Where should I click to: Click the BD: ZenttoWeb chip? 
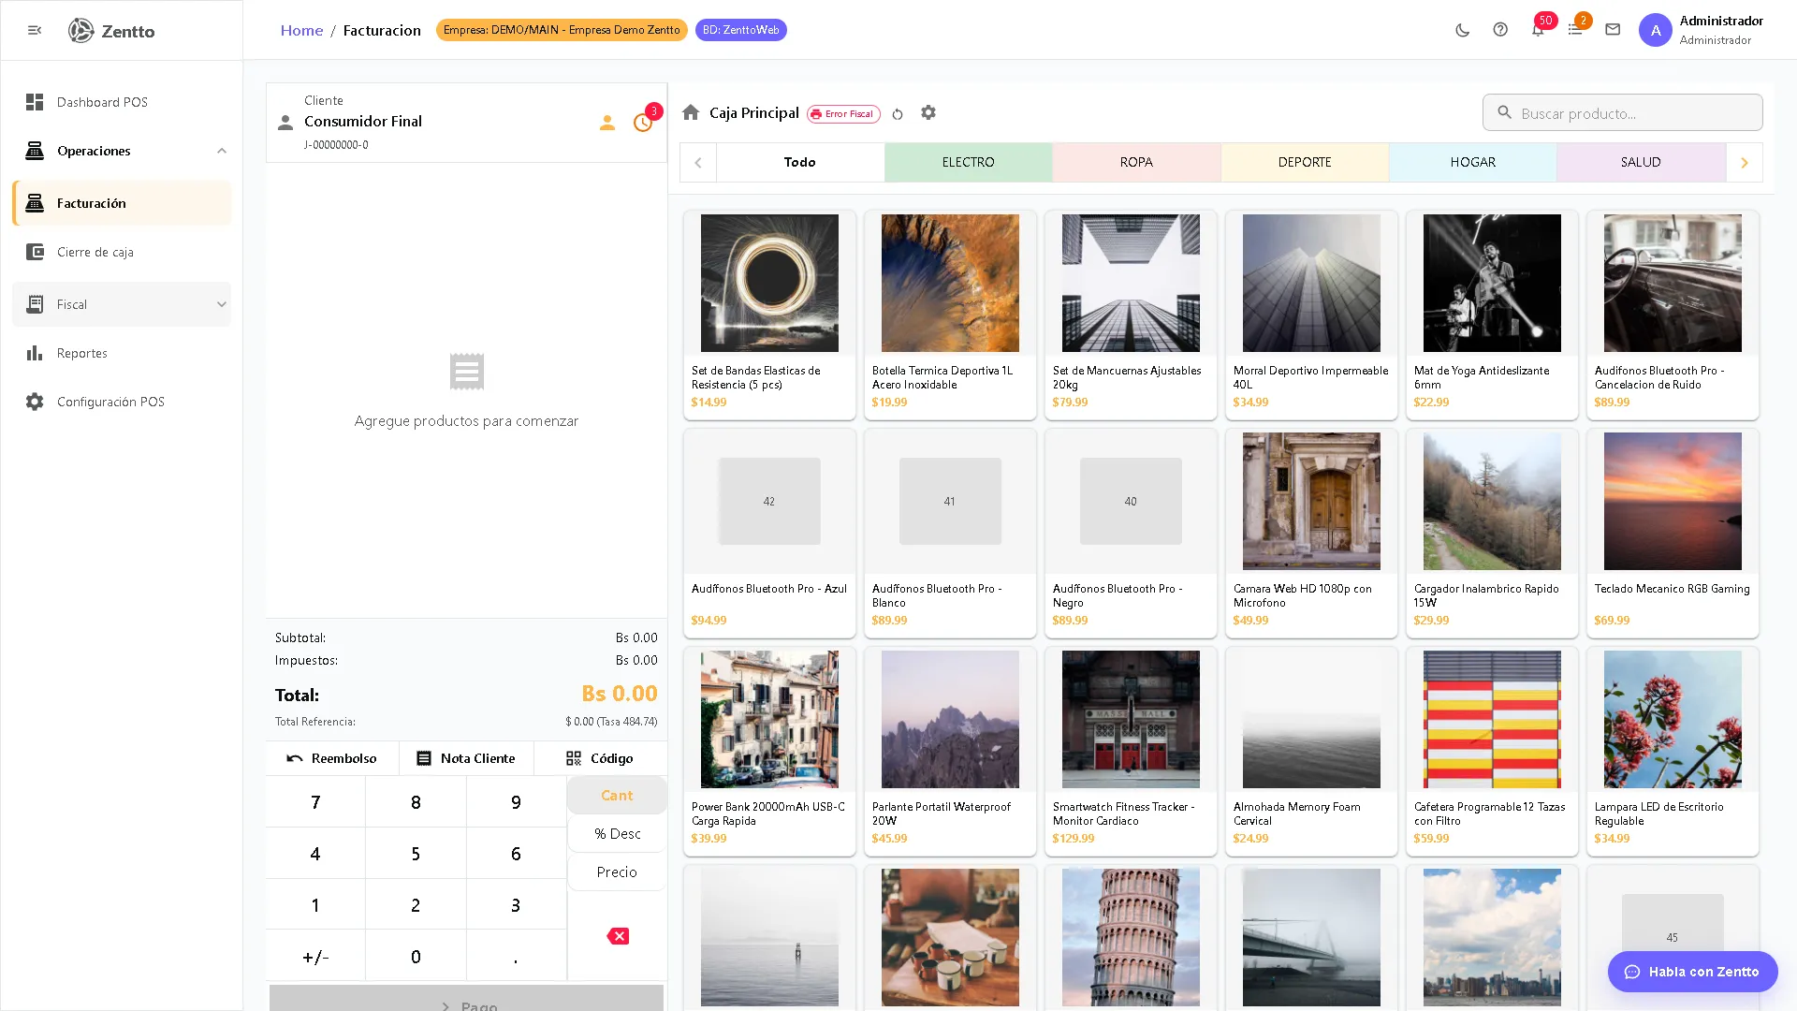(741, 30)
